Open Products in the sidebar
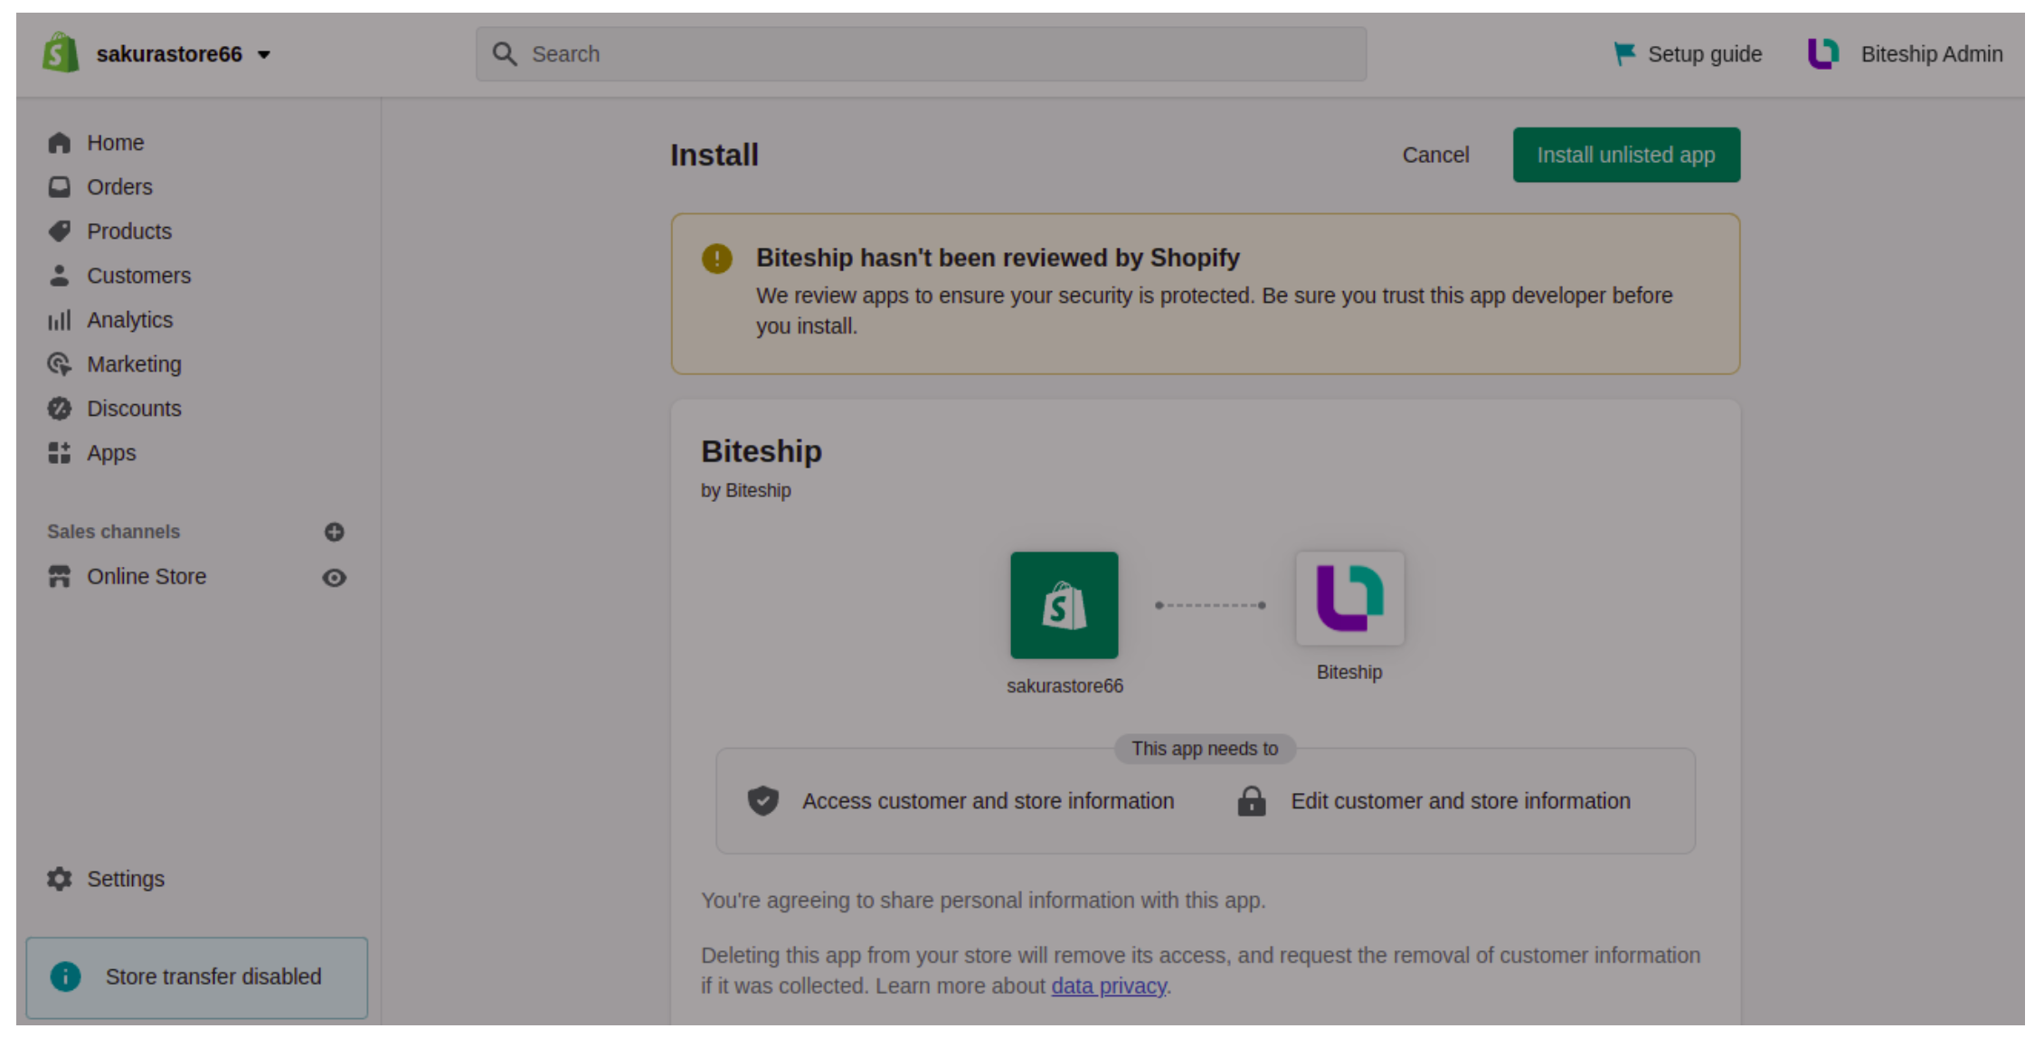This screenshot has height=1038, width=2044. click(129, 231)
